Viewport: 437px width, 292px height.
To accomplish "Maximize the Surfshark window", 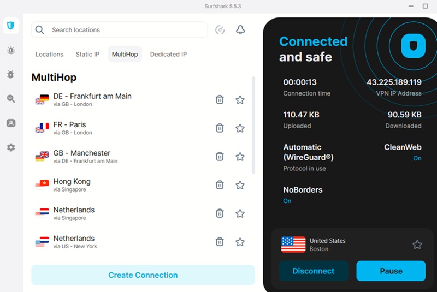I will tap(425, 6).
